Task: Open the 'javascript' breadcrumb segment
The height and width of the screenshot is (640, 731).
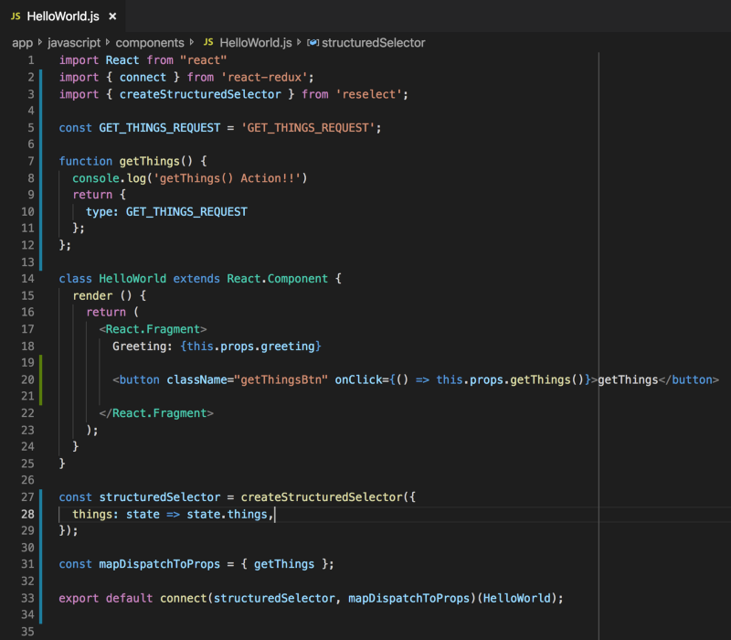Action: pyautogui.click(x=74, y=43)
